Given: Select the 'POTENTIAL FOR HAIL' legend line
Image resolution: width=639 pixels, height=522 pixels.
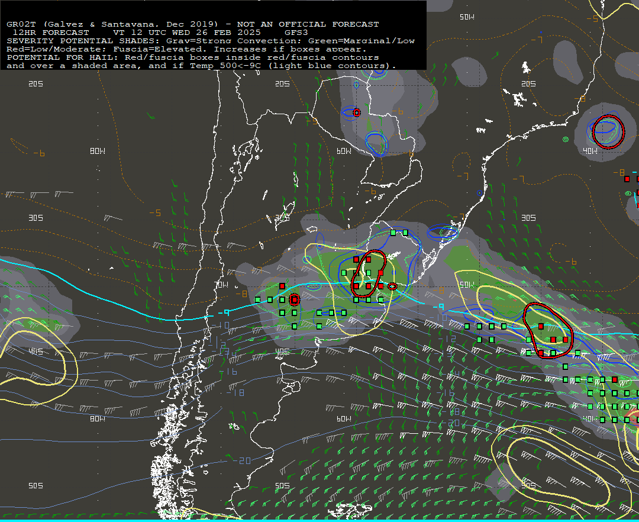Looking at the screenshot, I should 193,57.
